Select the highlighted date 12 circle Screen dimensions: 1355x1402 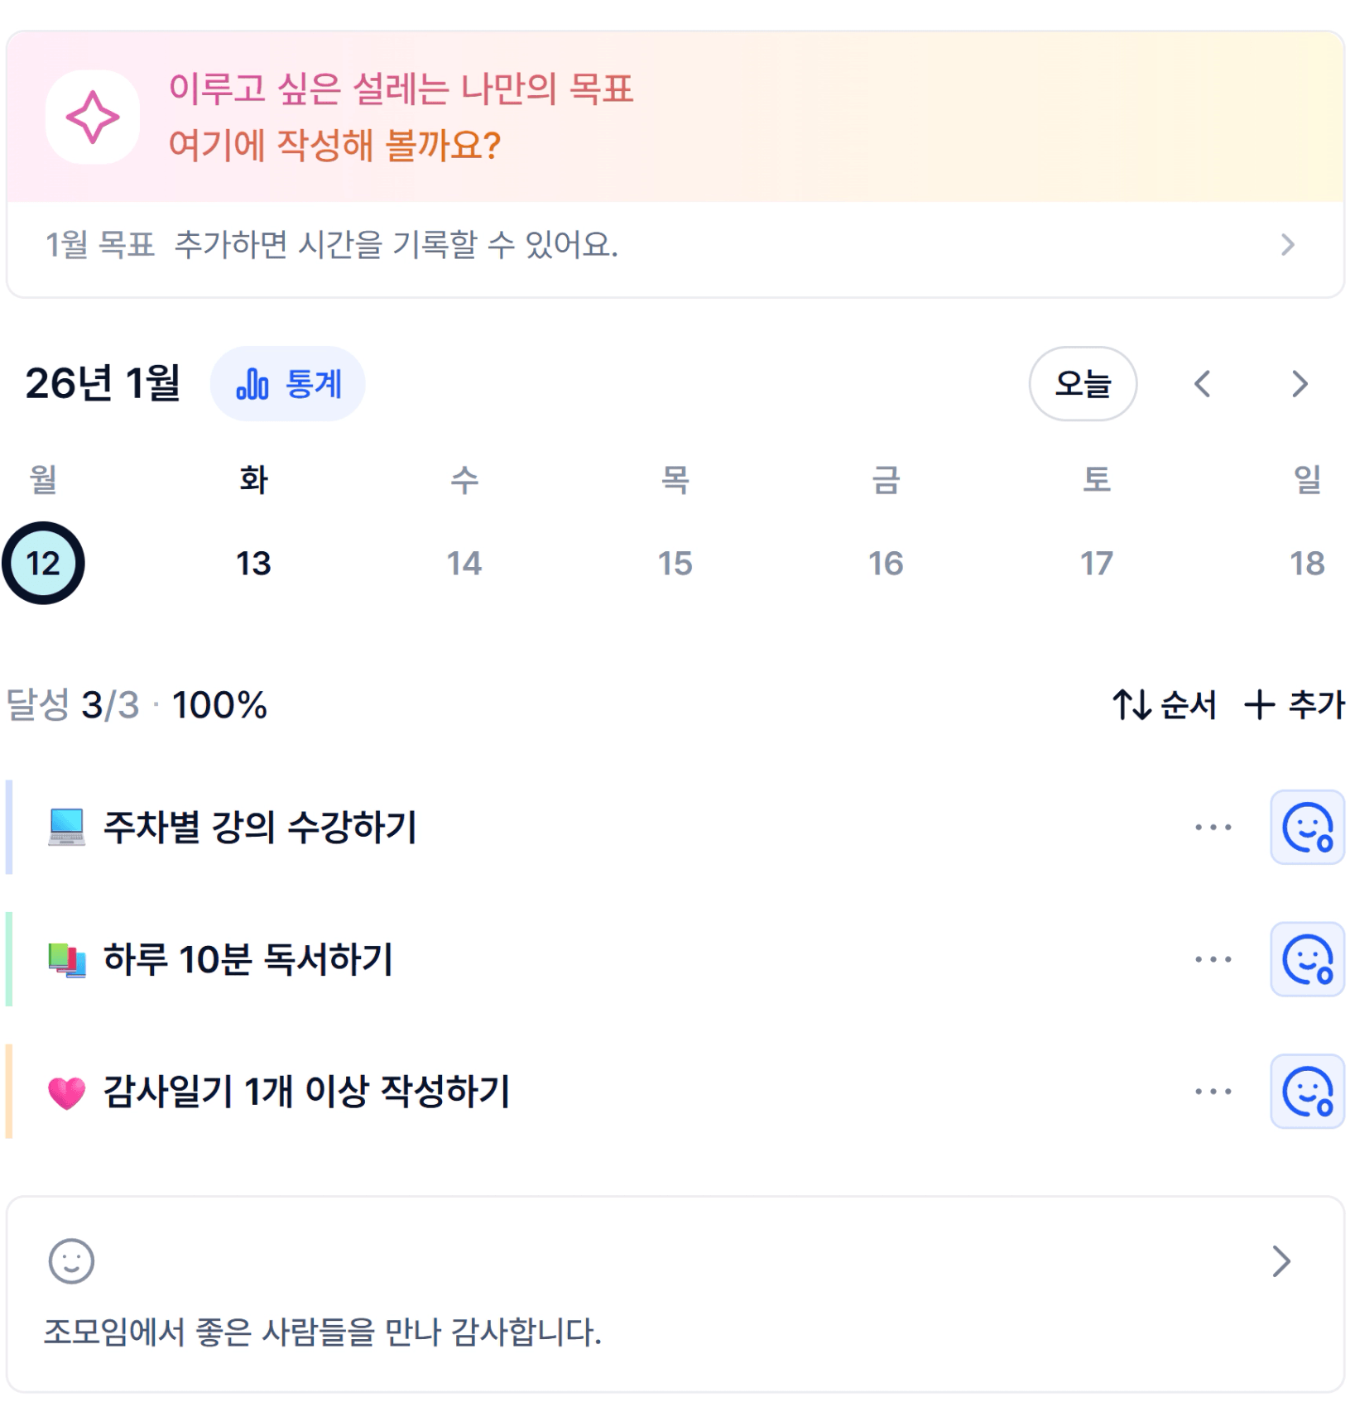43,564
